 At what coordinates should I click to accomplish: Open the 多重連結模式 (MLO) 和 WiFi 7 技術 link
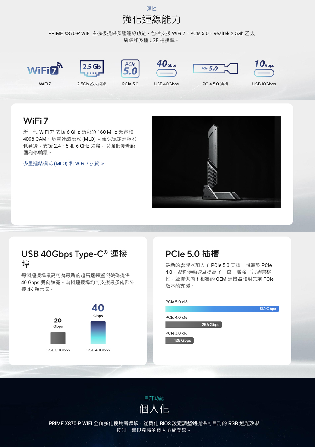coord(61,163)
